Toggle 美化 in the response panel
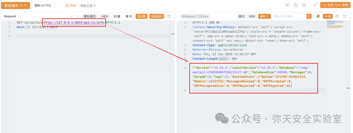353x133 pixels. pos(241,16)
